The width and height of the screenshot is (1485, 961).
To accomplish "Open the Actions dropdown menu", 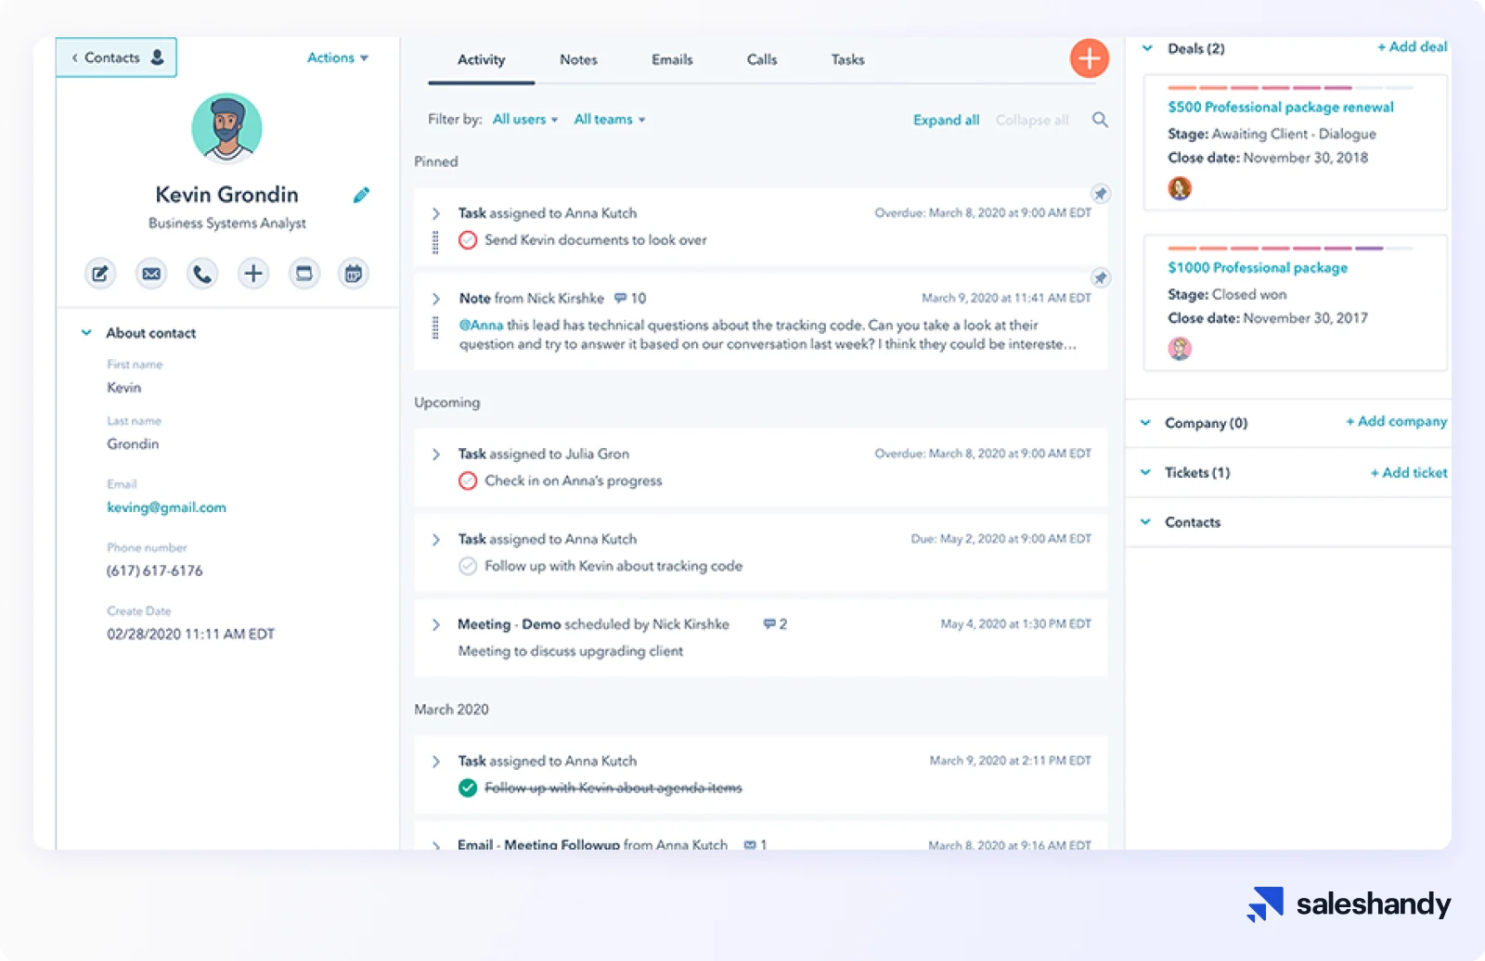I will point(337,58).
